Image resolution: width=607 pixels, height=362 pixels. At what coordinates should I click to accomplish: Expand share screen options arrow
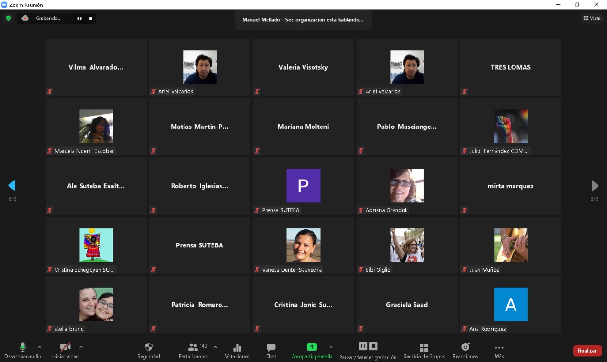click(x=331, y=347)
